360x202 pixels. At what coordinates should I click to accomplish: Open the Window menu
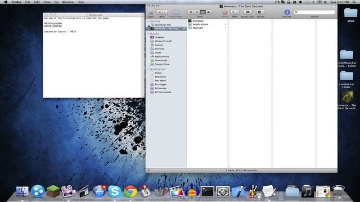[68, 2]
